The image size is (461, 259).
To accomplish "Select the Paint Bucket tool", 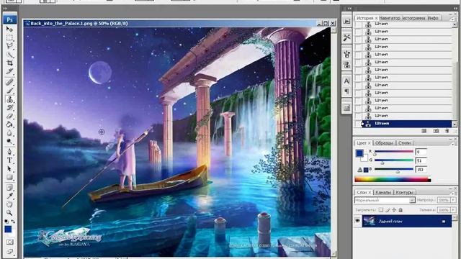I will [9, 124].
